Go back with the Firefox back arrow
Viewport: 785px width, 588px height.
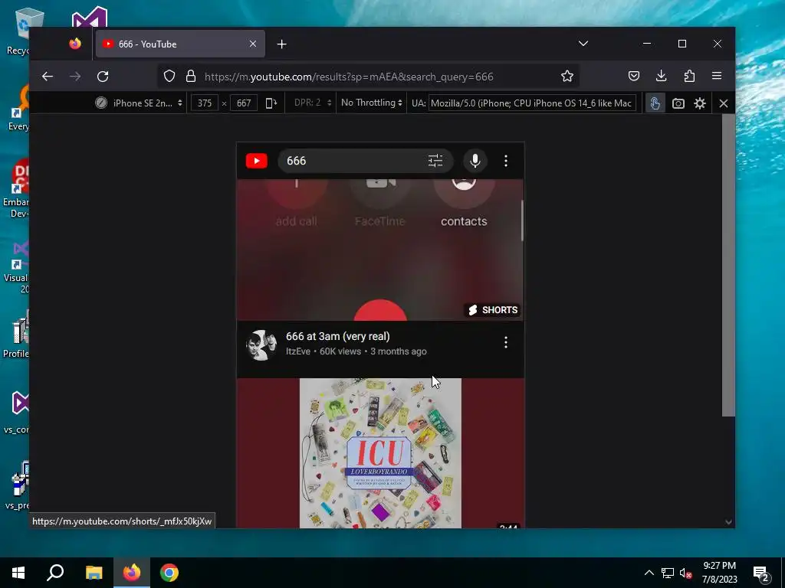pyautogui.click(x=48, y=77)
